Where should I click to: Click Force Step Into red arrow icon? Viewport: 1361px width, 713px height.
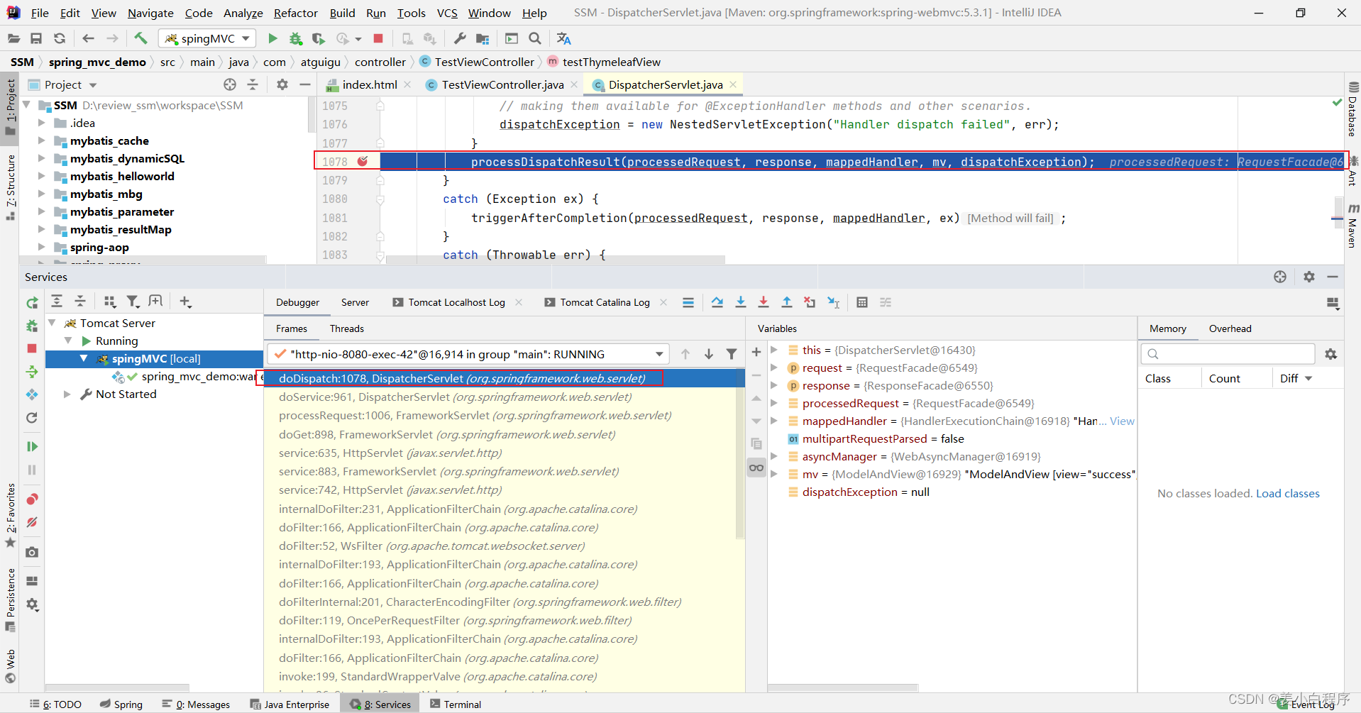[764, 302]
